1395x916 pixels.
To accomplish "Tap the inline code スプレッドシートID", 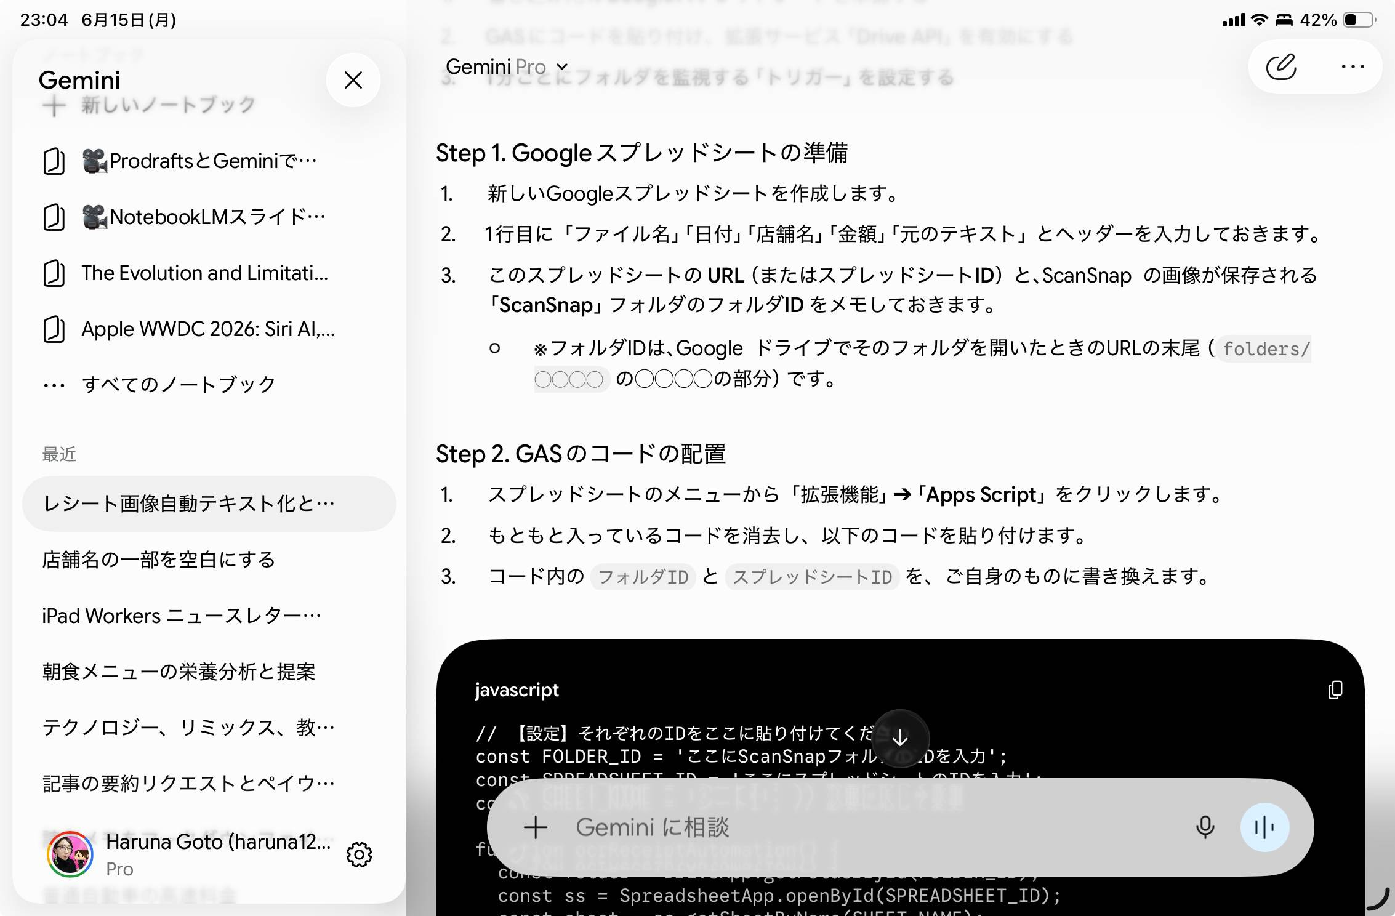I will tap(812, 577).
